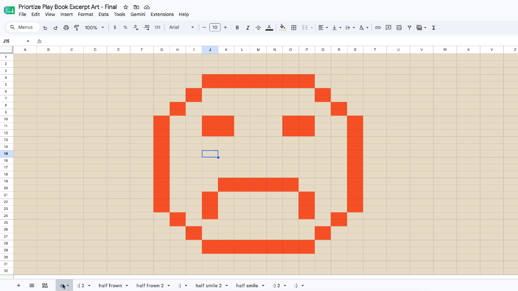Open the Edit menu
Image resolution: width=518 pixels, height=291 pixels.
click(36, 14)
